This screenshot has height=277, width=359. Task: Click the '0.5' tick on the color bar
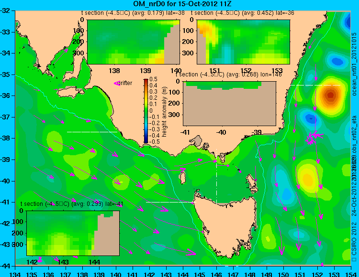(153, 79)
